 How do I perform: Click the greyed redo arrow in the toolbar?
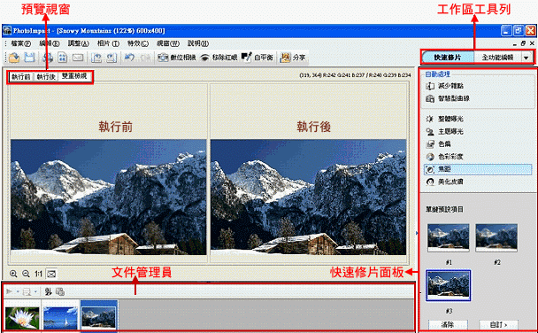[145, 58]
